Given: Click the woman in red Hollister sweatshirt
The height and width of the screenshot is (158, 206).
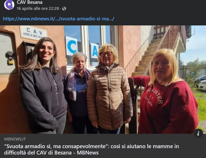Looking at the screenshot, I should (167, 92).
